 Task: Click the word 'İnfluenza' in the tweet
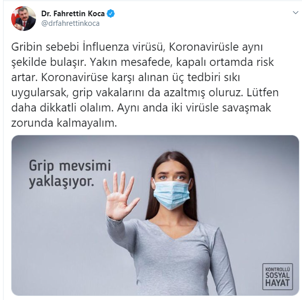click(106, 47)
